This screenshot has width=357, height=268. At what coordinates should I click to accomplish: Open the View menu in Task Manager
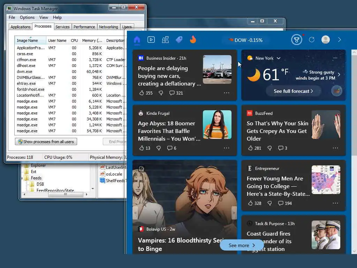click(x=44, y=17)
